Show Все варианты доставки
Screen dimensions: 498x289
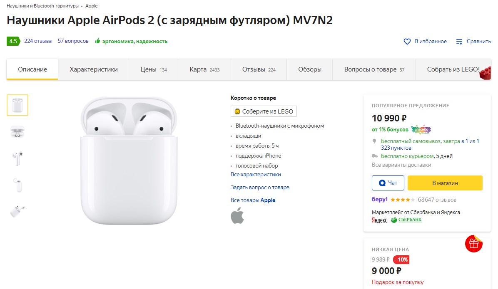401,165
